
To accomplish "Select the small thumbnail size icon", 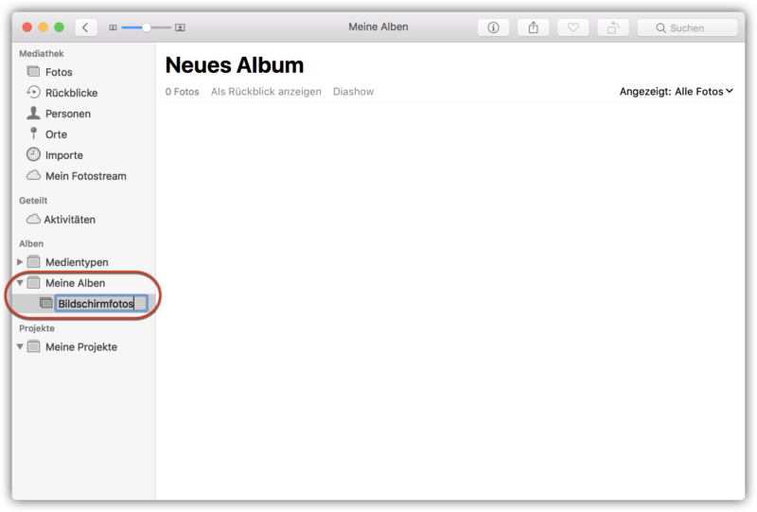I will click(113, 28).
